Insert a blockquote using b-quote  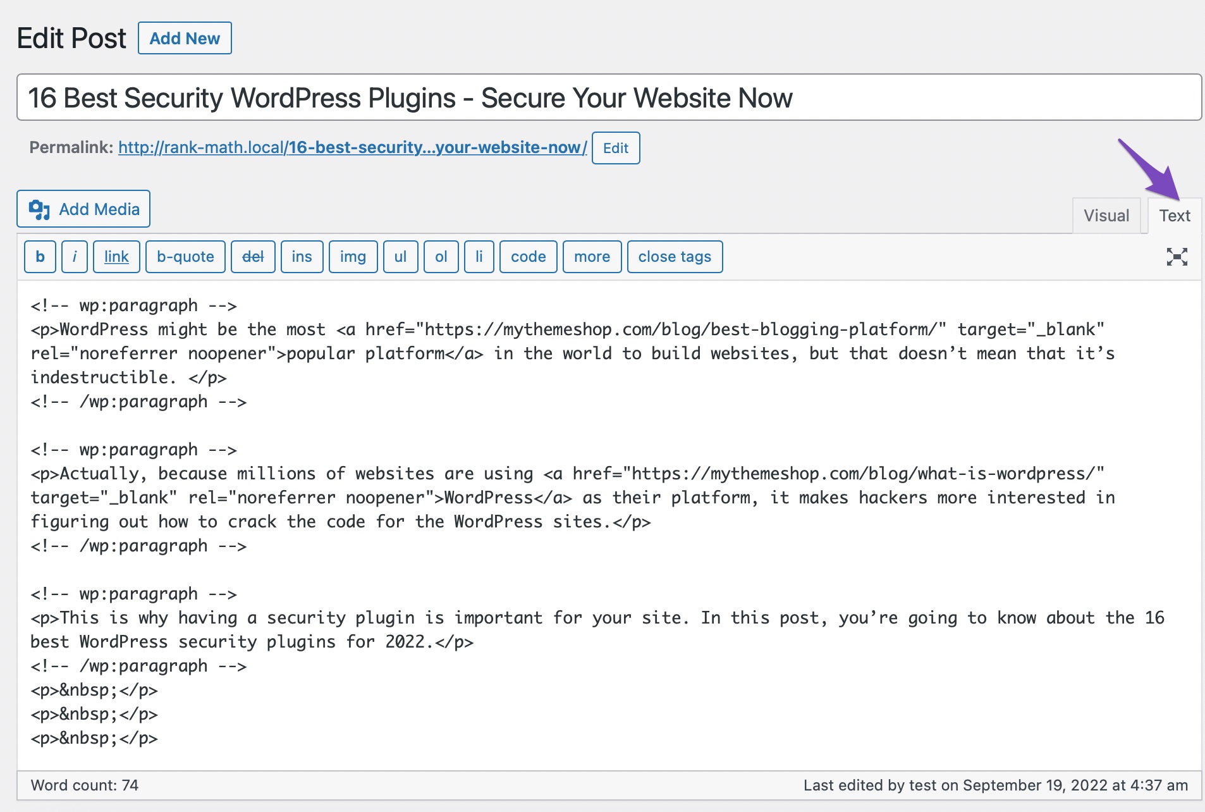[x=185, y=257]
